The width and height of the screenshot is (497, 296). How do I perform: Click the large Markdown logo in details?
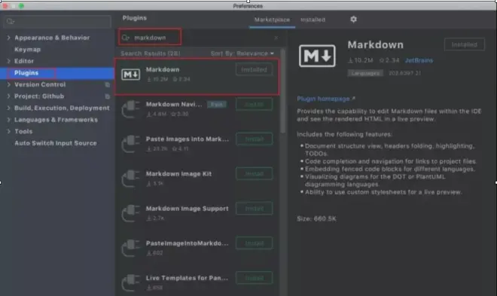point(317,56)
